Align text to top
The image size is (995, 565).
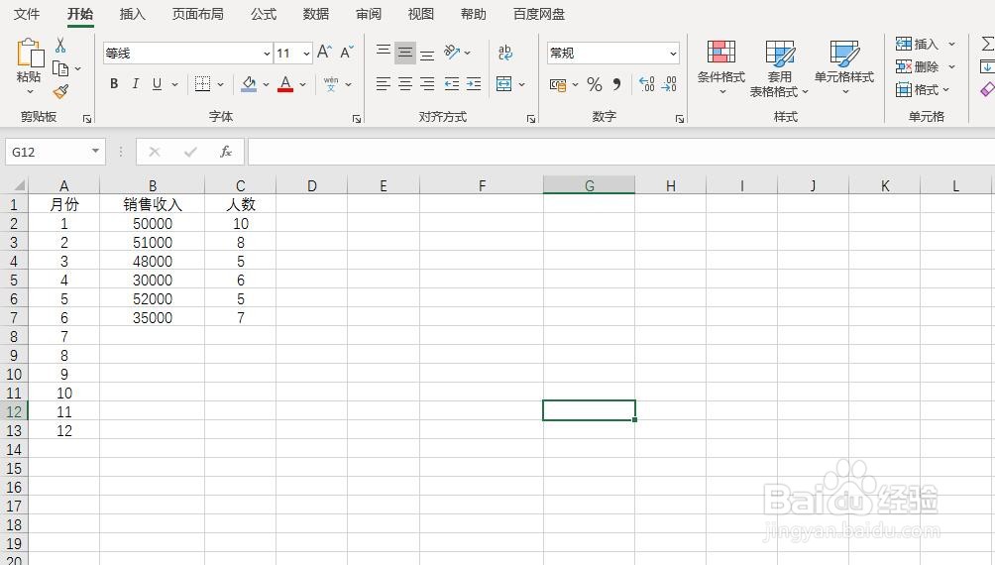(384, 53)
